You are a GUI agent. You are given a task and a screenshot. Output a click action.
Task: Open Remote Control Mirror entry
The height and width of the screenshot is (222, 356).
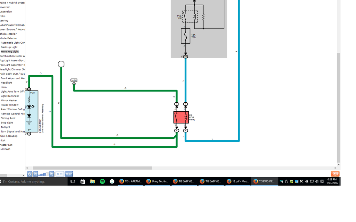pos(13,114)
